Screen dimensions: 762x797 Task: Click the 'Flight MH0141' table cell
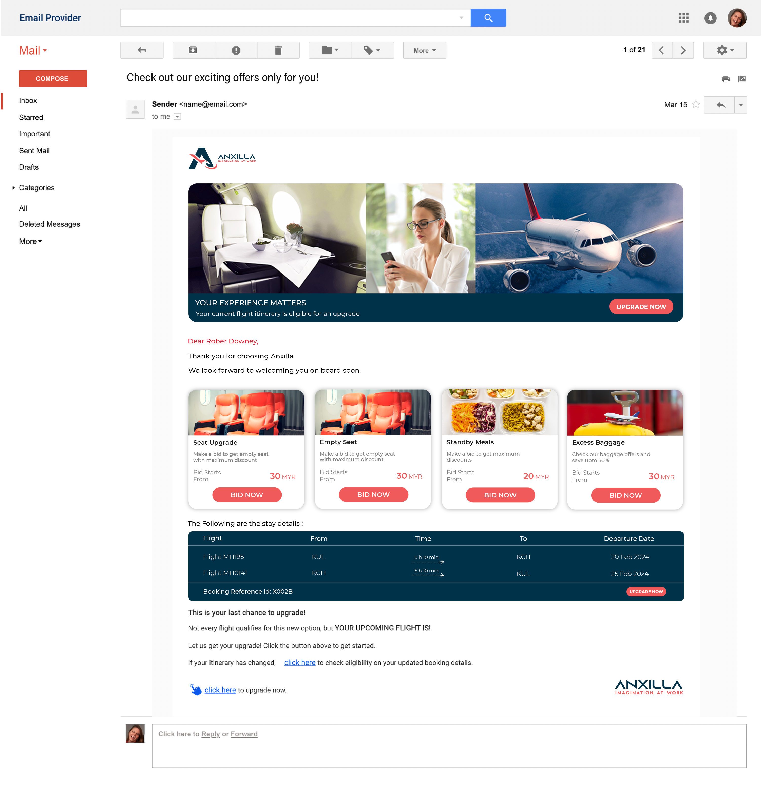point(225,573)
